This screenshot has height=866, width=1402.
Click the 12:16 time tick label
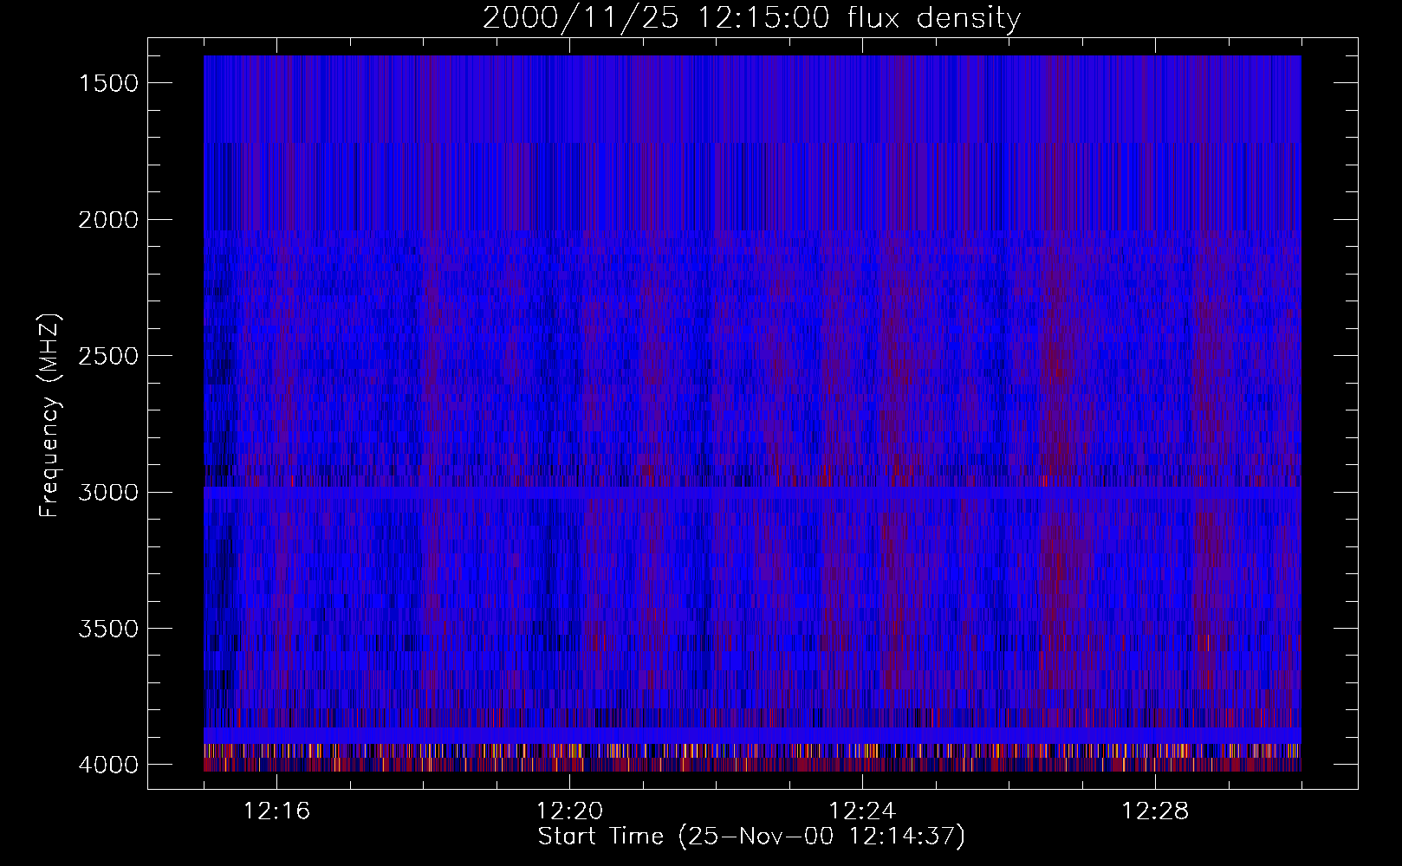pyautogui.click(x=276, y=811)
